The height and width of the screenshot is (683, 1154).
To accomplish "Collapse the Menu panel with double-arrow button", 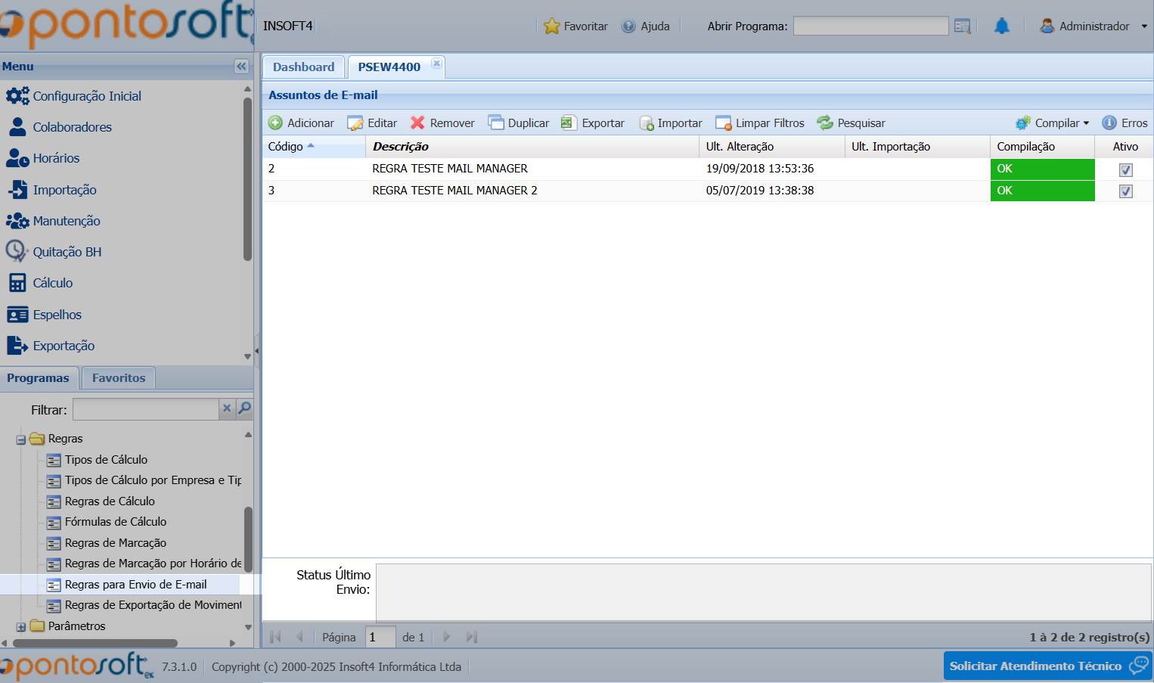I will point(241,67).
